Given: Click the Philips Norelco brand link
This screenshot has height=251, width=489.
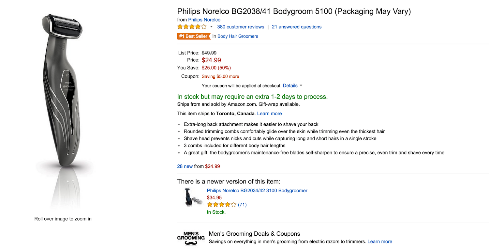Looking at the screenshot, I should pos(204,20).
